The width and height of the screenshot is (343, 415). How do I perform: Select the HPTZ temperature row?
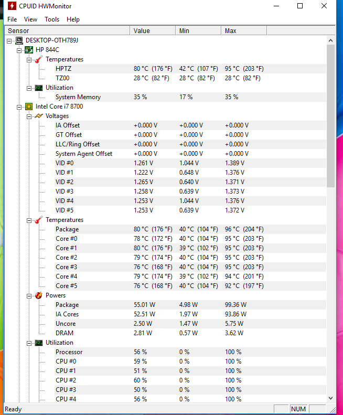click(190, 69)
